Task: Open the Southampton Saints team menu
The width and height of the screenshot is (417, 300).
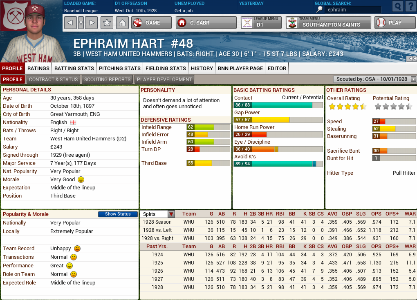Action: tap(328, 22)
